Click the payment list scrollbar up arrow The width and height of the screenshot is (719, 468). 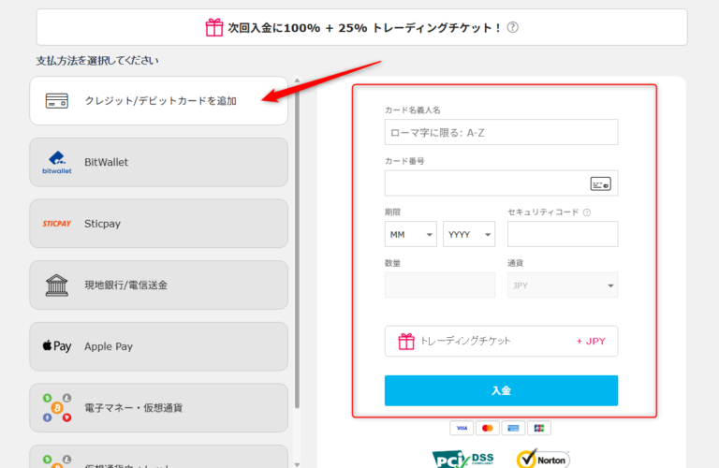tap(297, 80)
